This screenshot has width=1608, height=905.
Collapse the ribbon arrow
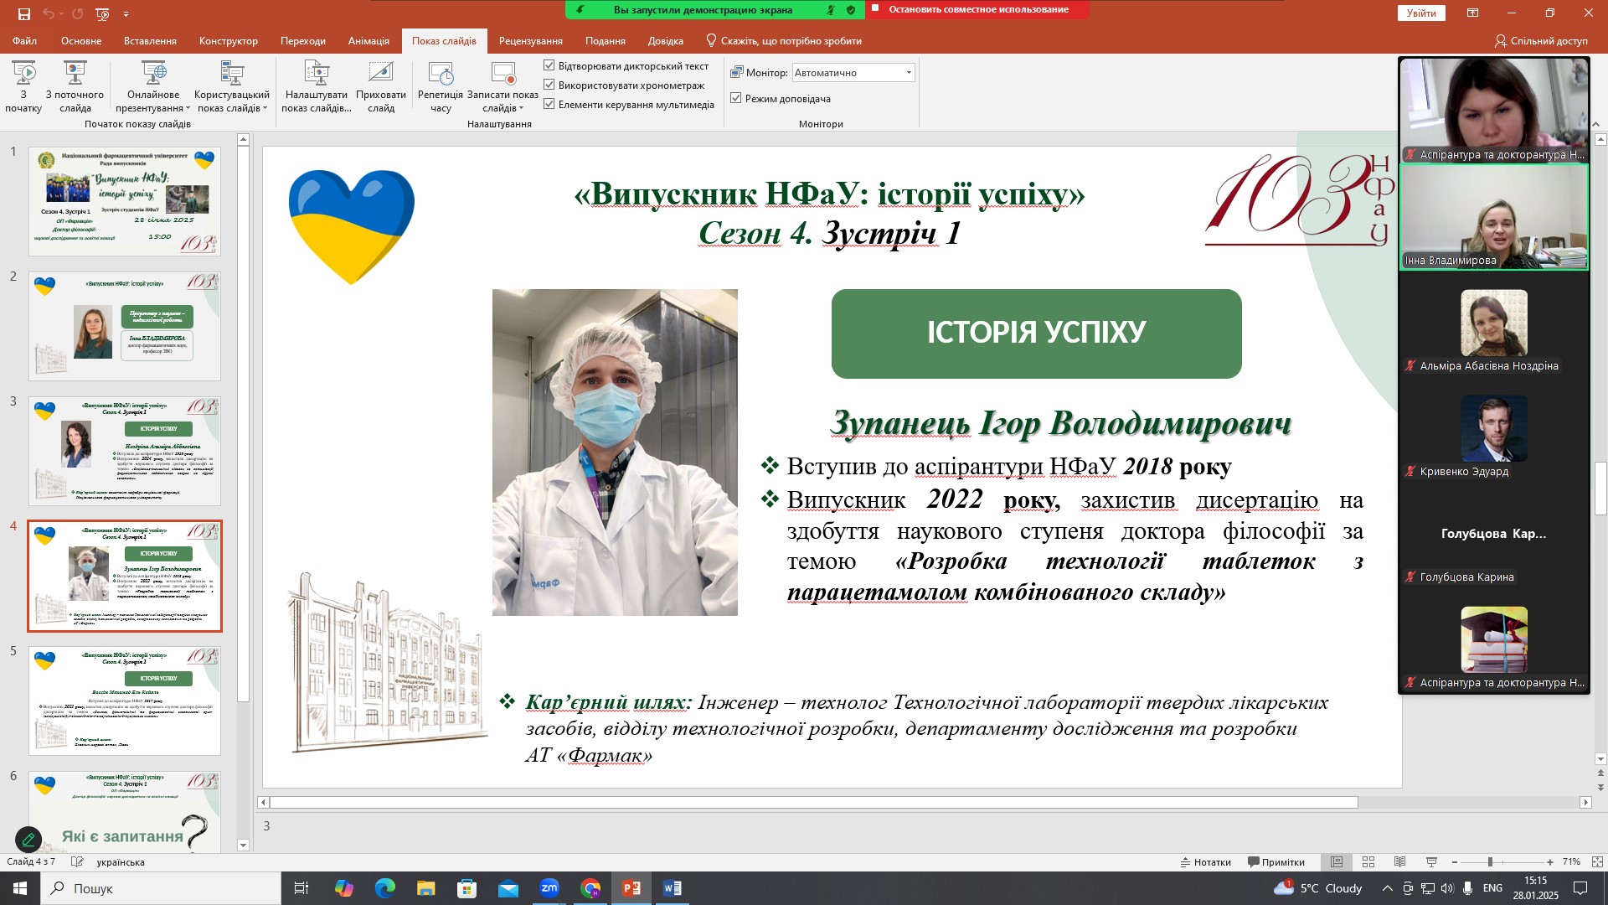coord(1597,124)
